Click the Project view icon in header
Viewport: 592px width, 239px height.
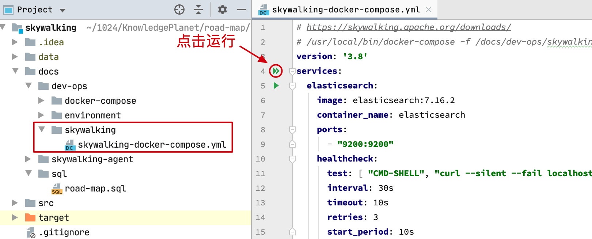(x=8, y=10)
